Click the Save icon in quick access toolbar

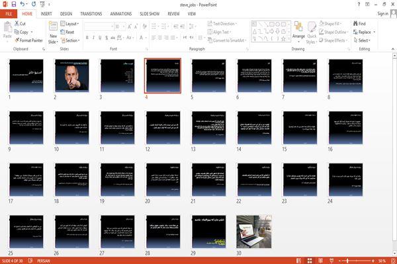(x=14, y=4)
